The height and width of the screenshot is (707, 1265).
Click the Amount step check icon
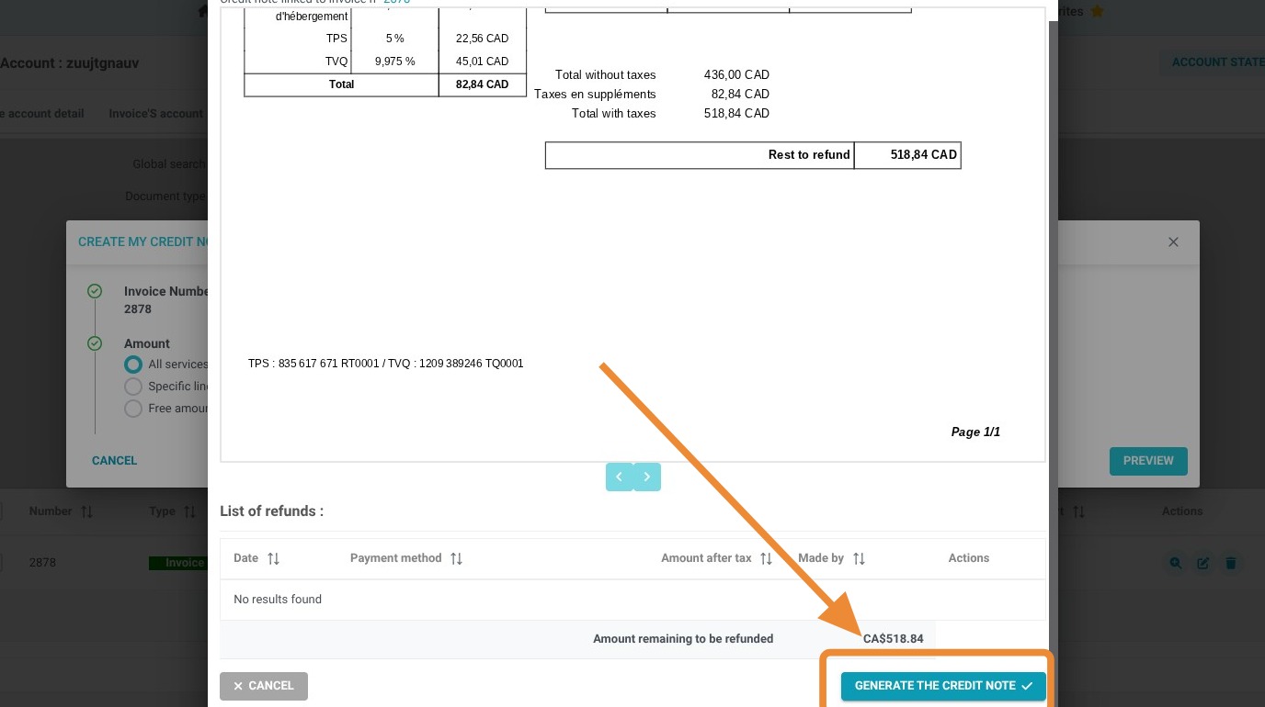(x=95, y=344)
